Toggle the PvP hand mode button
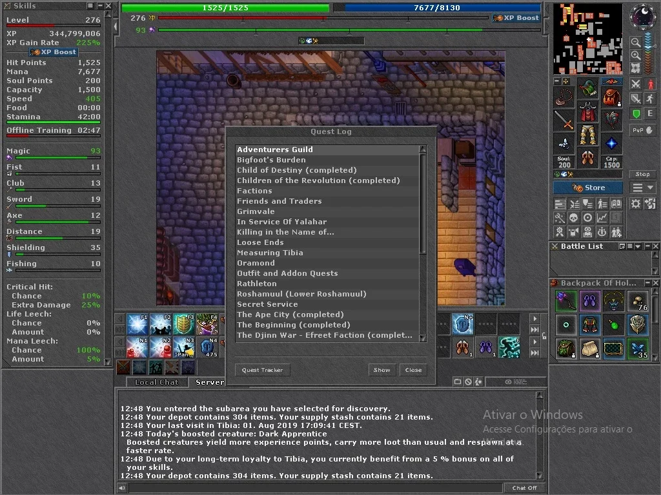This screenshot has width=661, height=495. [x=643, y=130]
